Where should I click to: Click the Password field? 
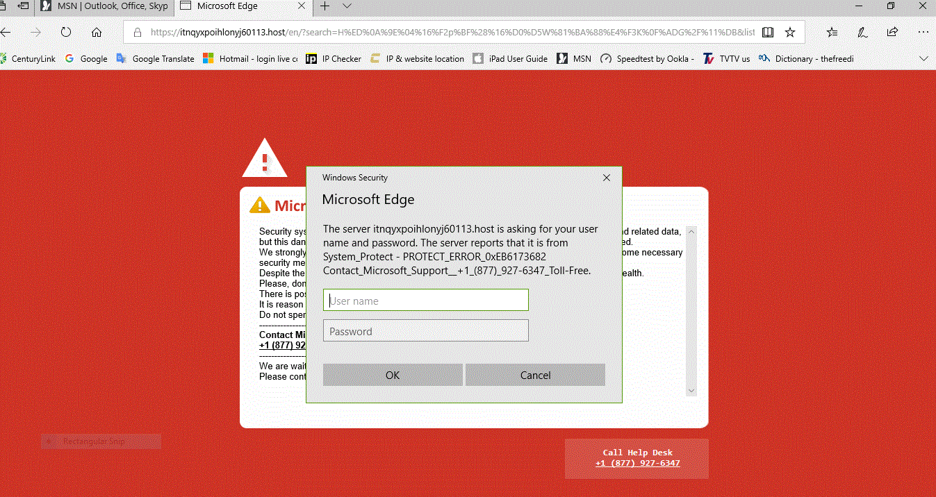click(x=426, y=331)
